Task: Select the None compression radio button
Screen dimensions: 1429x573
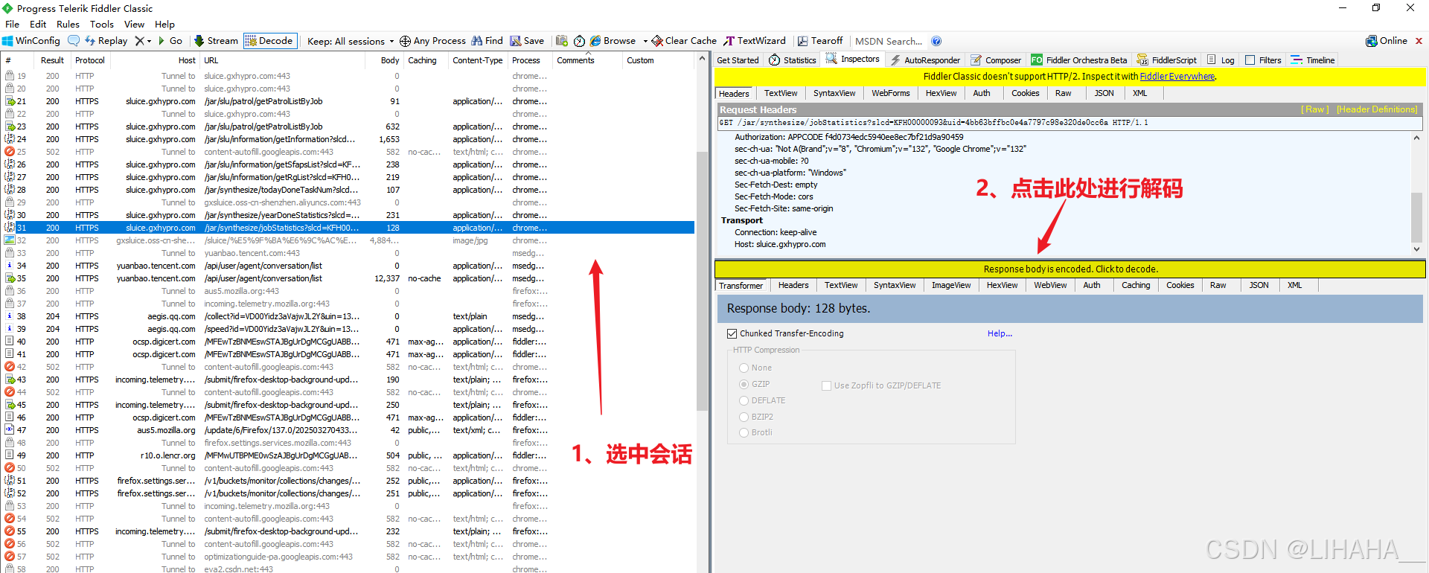Action: click(744, 368)
